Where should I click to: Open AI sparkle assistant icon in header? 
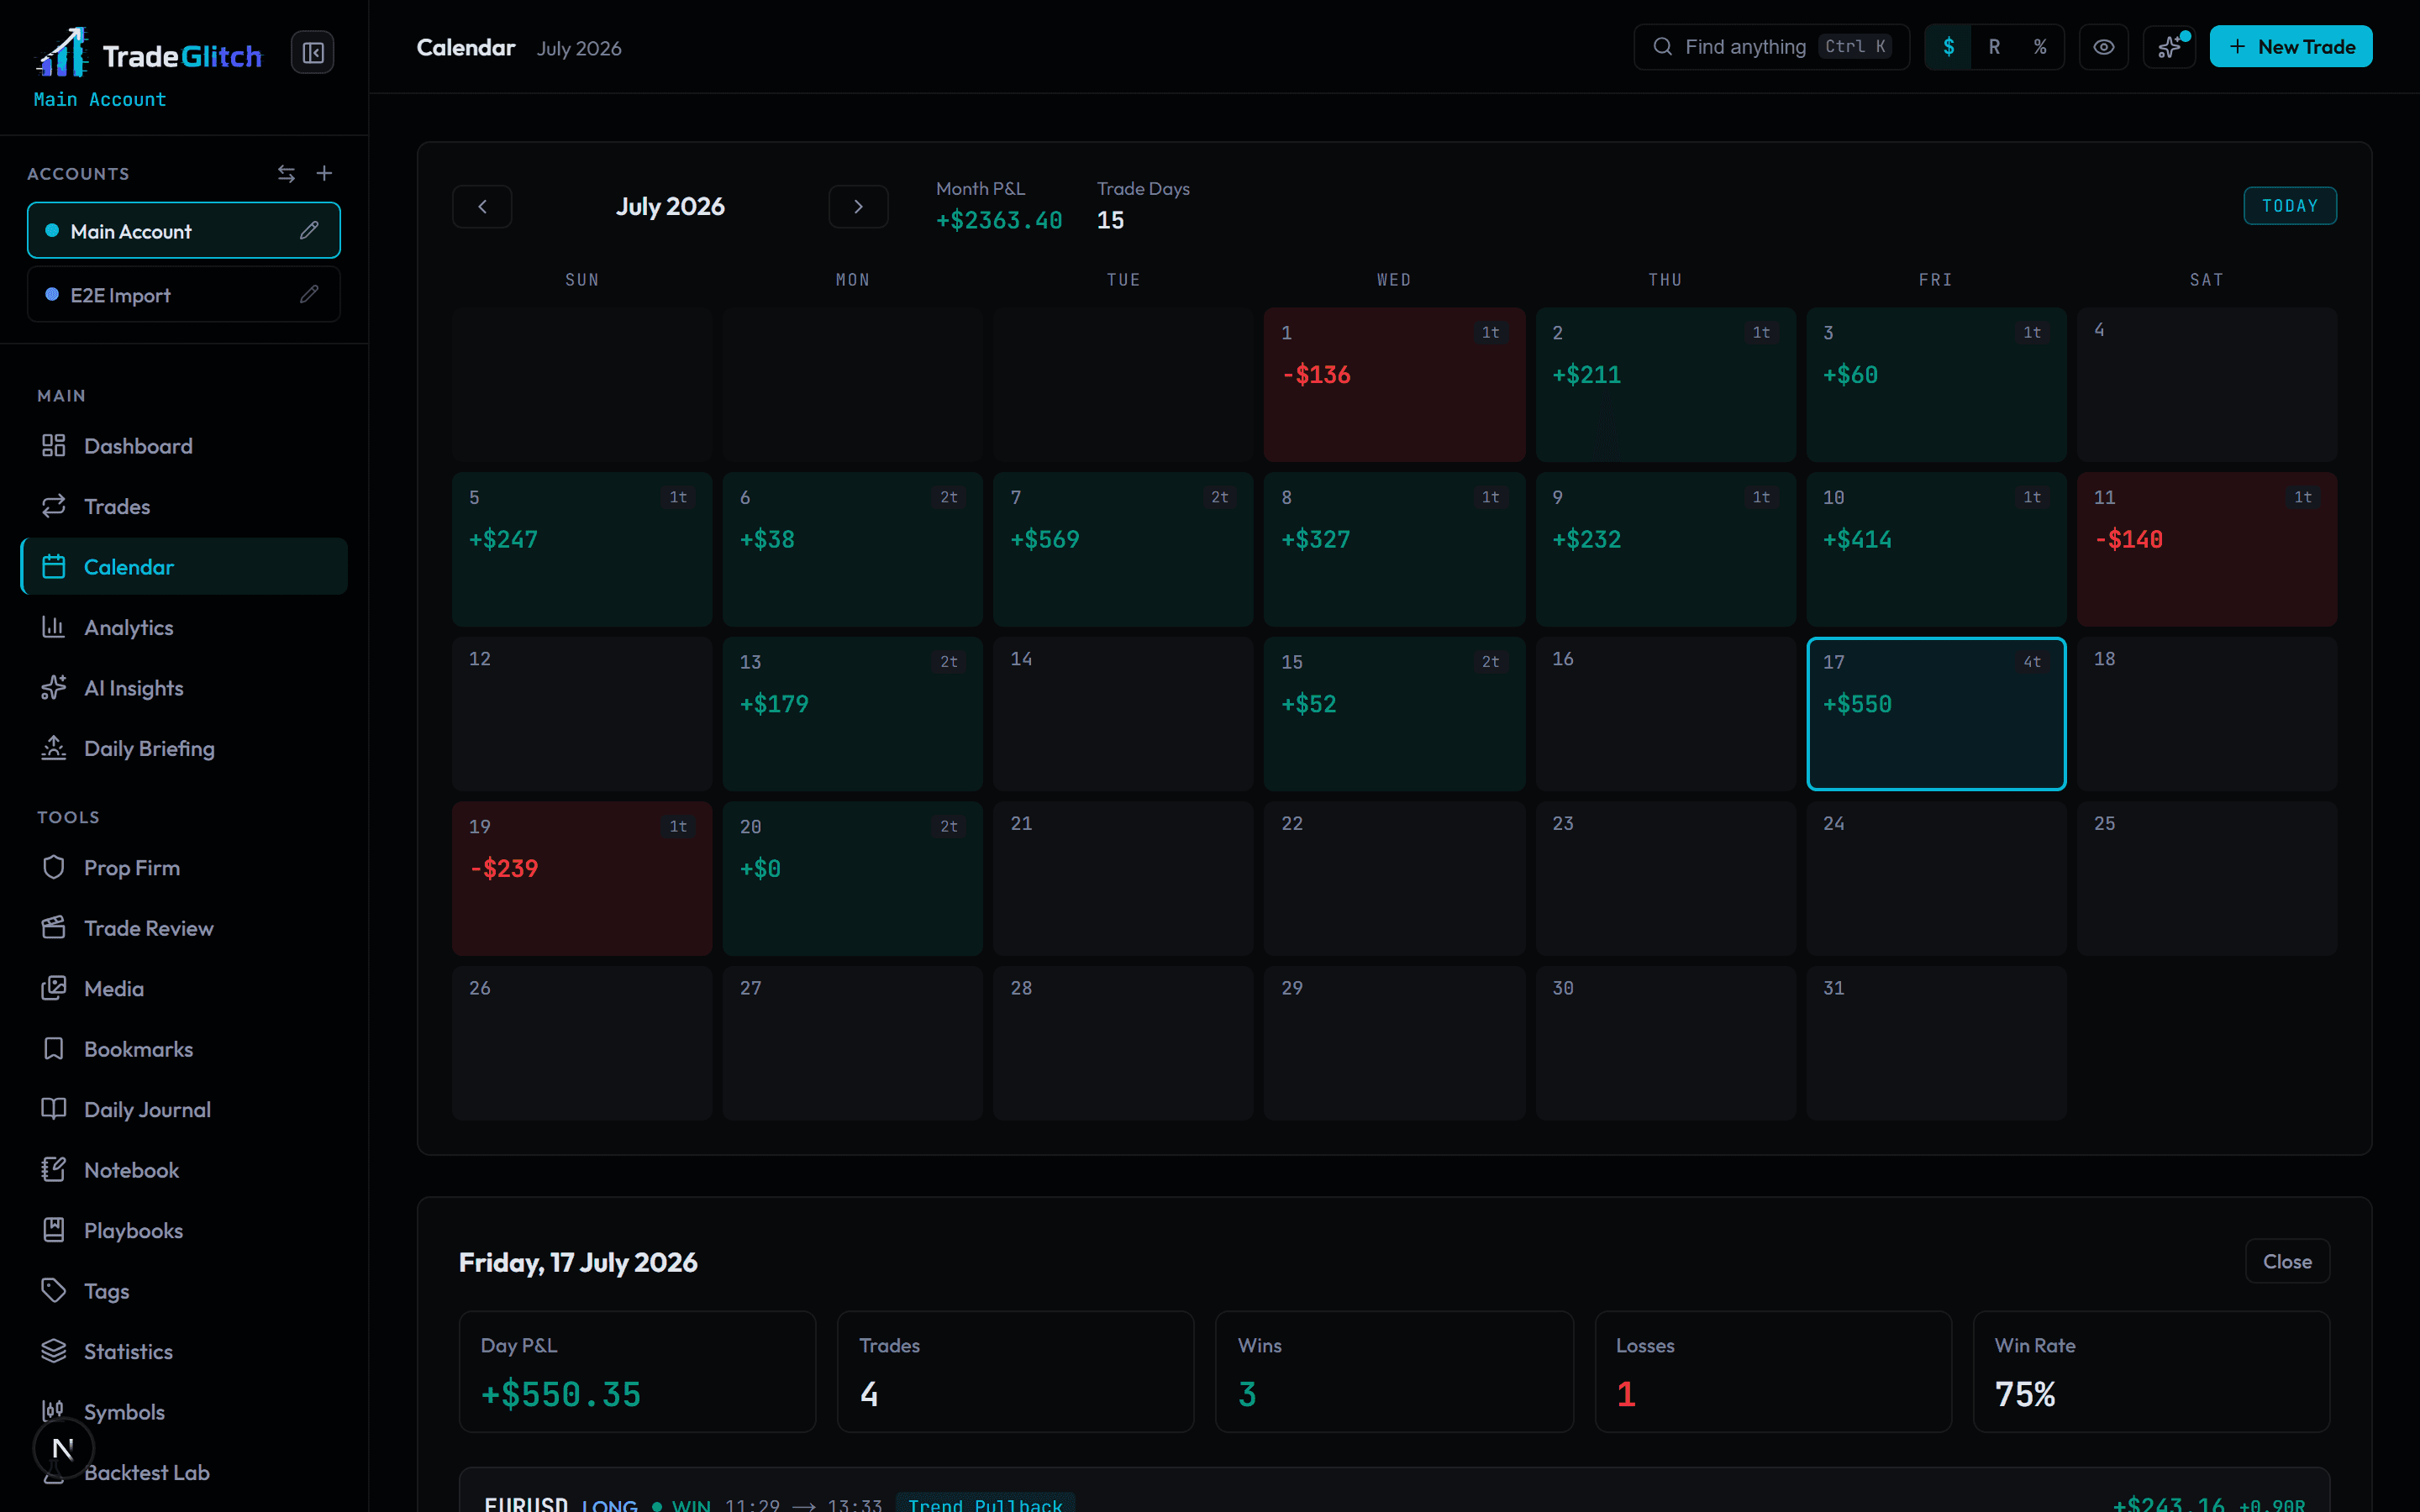click(2169, 47)
